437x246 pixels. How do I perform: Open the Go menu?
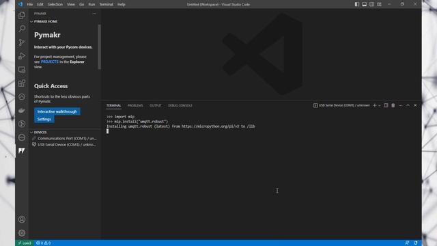pos(82,4)
